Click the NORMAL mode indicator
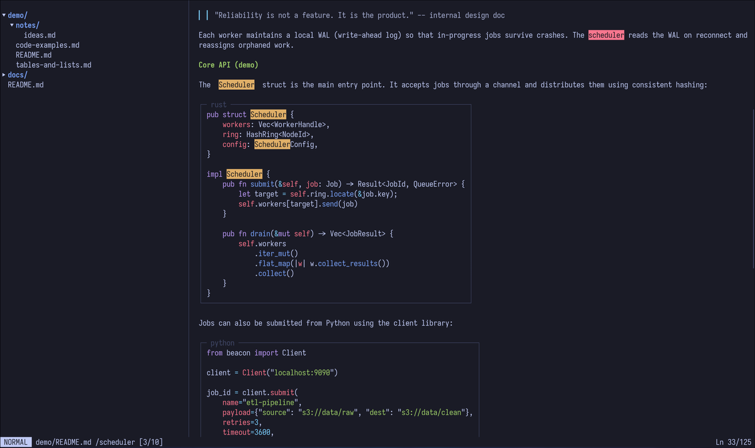Viewport: 755px width, 448px height. click(x=16, y=442)
